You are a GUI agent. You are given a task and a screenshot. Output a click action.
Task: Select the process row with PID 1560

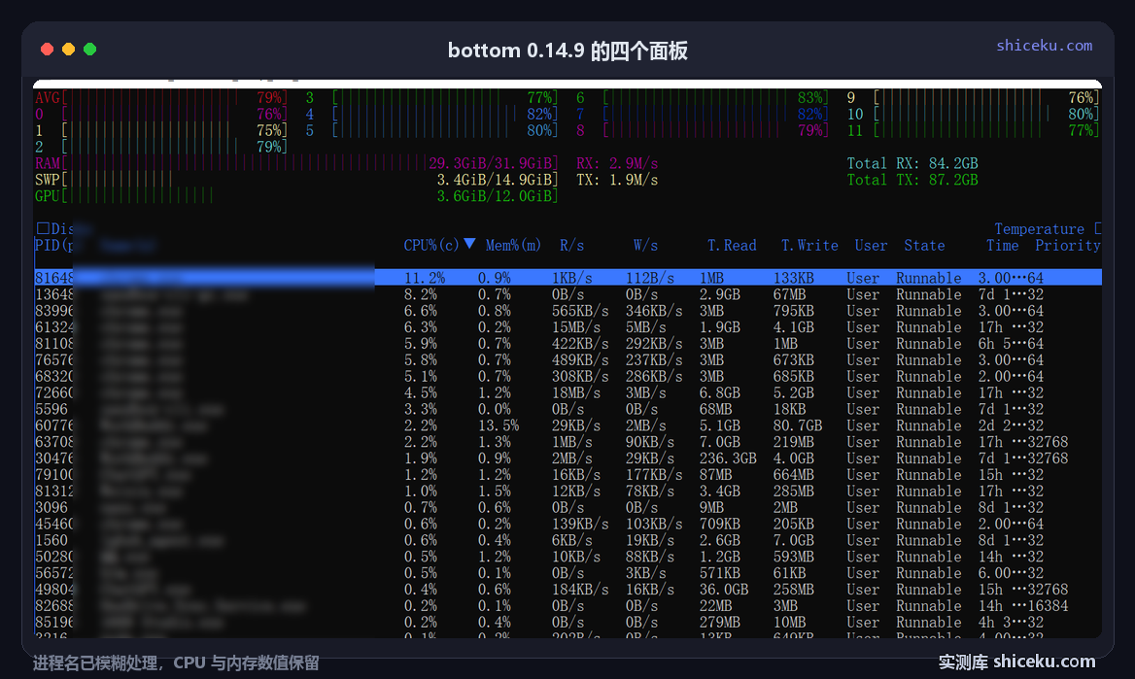coord(567,540)
